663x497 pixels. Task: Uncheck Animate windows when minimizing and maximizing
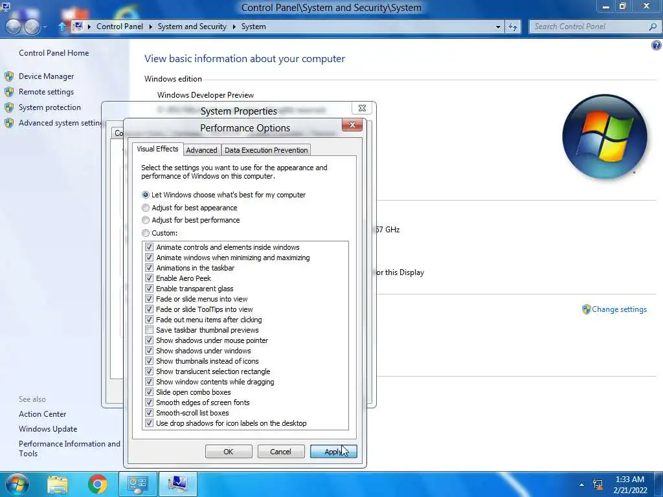pyautogui.click(x=149, y=258)
